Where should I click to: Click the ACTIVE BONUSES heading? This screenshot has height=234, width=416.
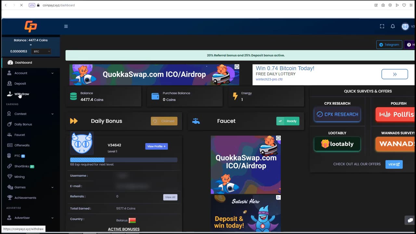[x=123, y=229]
